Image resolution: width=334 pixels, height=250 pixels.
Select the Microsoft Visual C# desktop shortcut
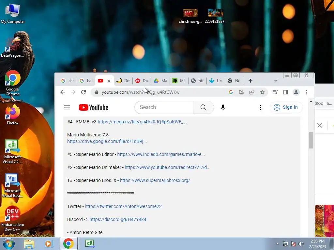(13, 151)
